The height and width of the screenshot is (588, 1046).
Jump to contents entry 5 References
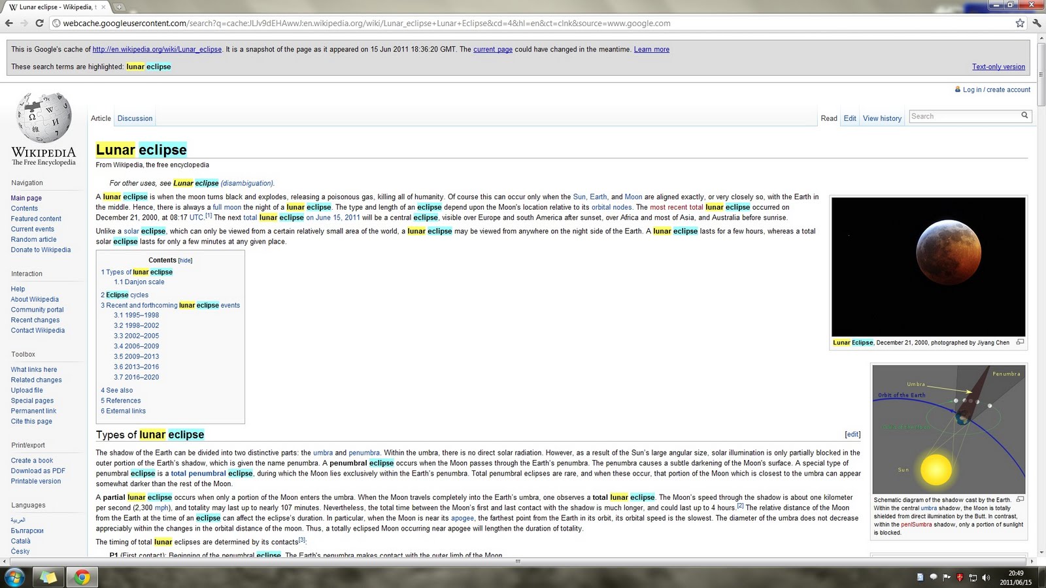click(x=121, y=400)
